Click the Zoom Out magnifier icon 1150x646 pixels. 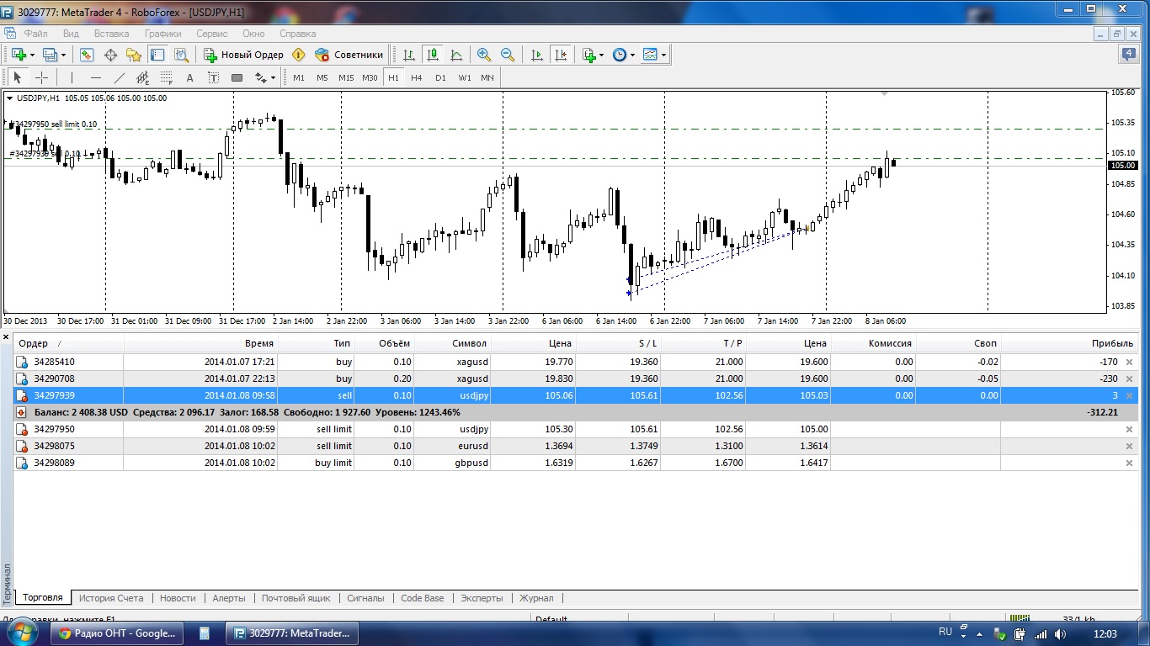point(508,55)
